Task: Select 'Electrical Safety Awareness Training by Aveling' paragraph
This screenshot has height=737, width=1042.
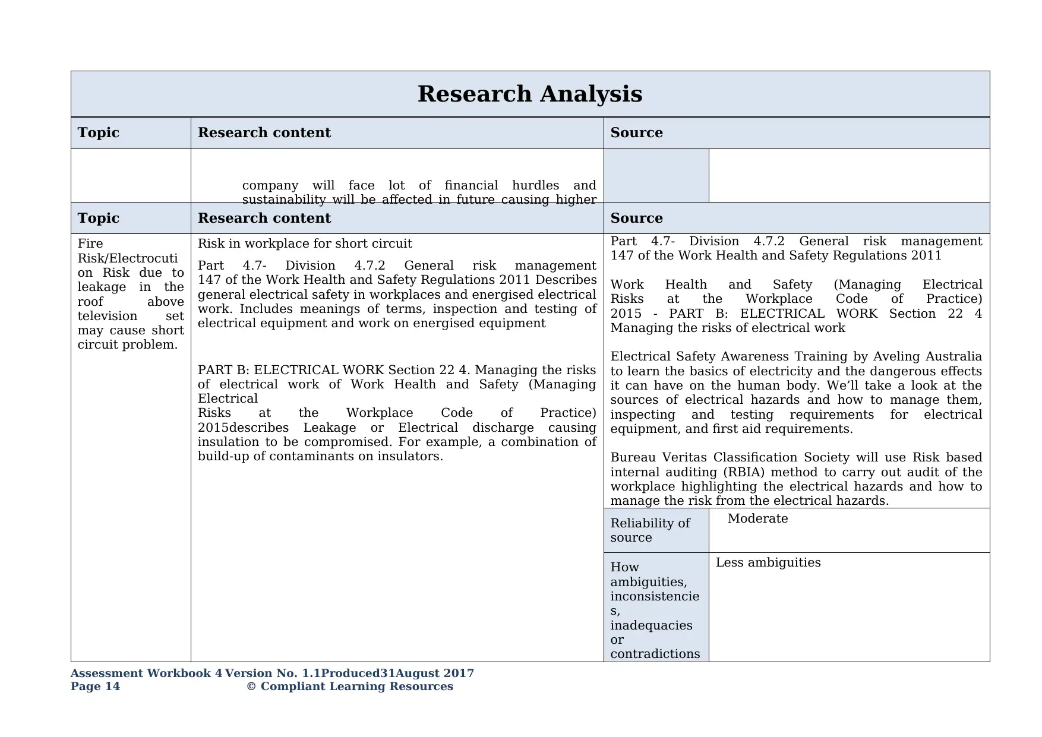Action: coord(796,393)
